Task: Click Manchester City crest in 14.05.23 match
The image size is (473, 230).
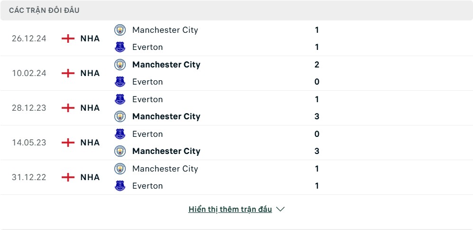Action: (120, 151)
